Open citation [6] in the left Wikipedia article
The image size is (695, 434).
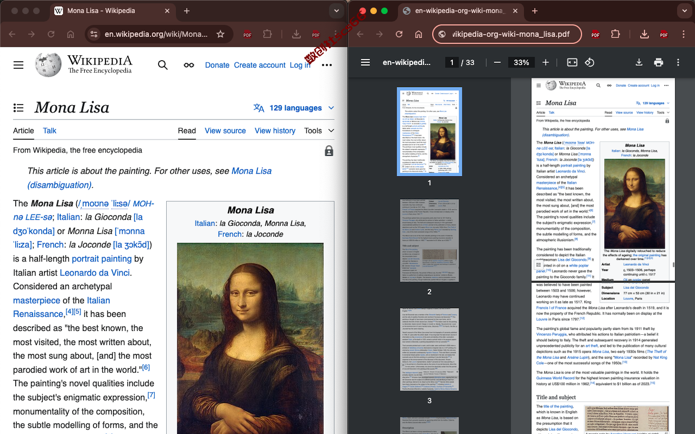tap(146, 367)
